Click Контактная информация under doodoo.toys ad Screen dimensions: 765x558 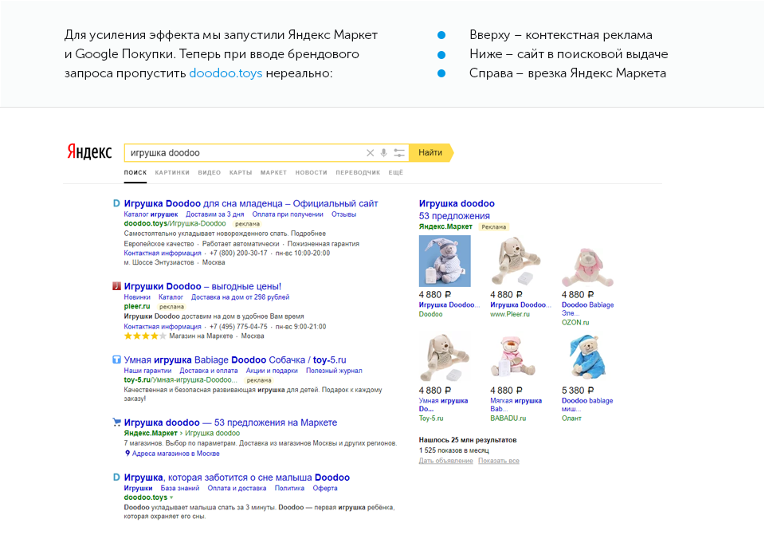[x=163, y=253]
